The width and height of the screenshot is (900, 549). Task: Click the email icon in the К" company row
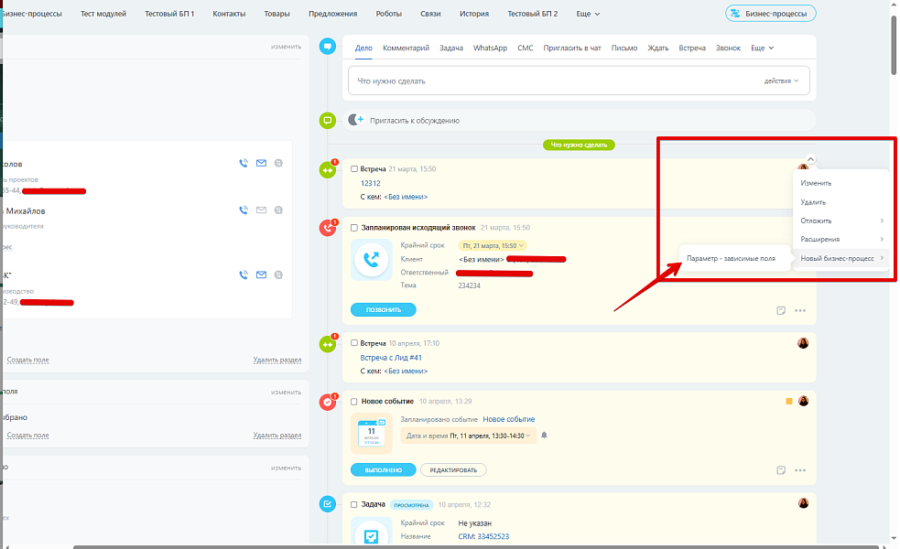[x=261, y=274]
